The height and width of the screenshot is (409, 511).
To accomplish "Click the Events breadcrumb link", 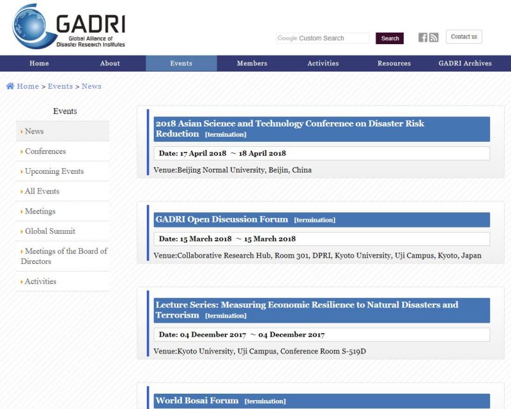I will tap(60, 86).
